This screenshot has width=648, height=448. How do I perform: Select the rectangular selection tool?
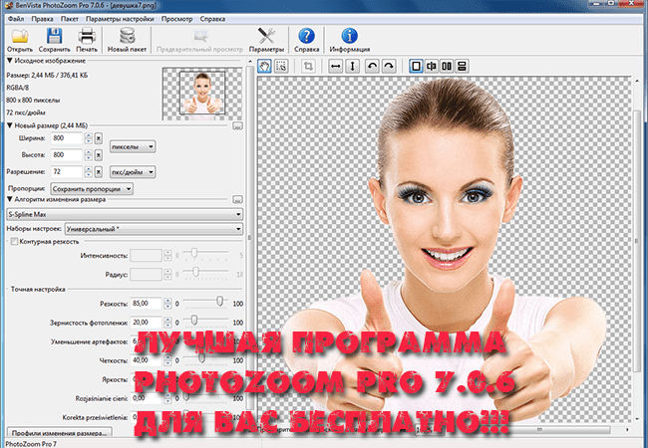tap(281, 66)
